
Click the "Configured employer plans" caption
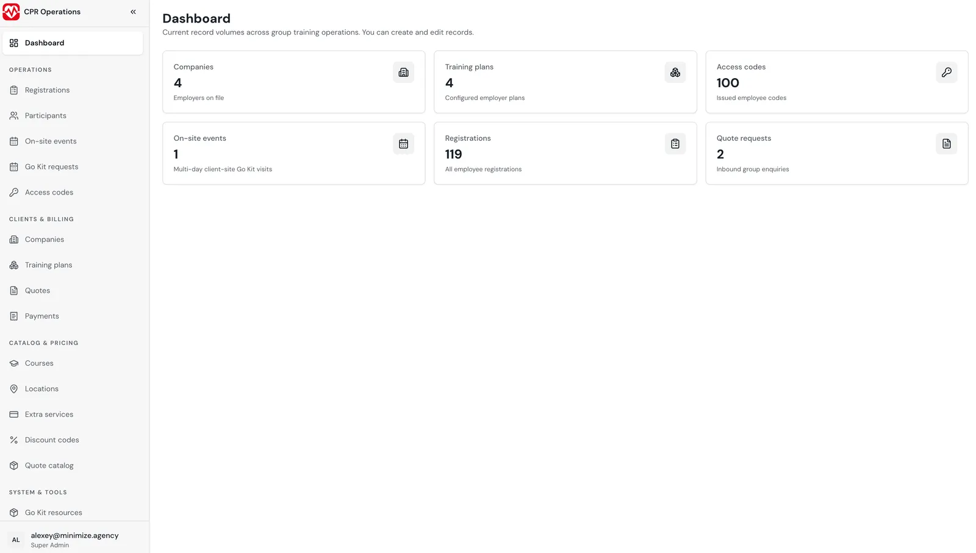[485, 98]
